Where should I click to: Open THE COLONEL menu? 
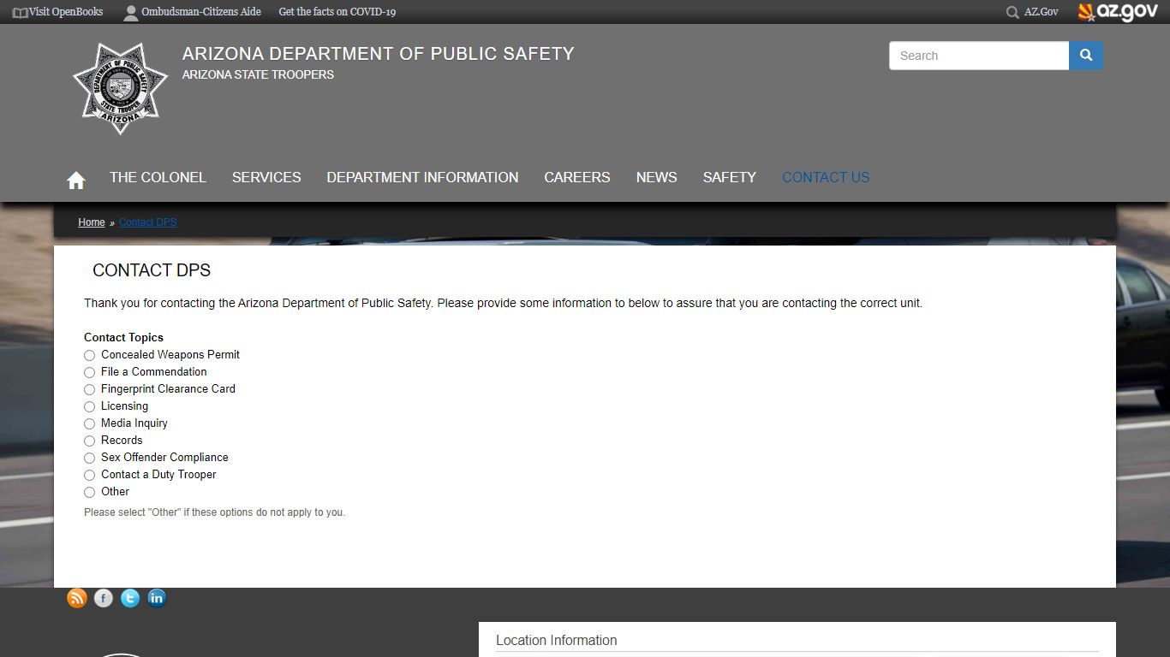tap(158, 177)
